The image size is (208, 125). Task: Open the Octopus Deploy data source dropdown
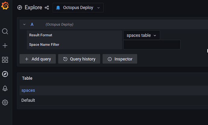pos(78,8)
